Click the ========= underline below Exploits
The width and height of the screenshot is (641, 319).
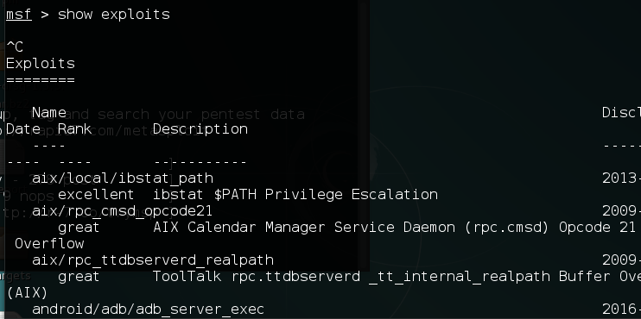[x=41, y=80]
